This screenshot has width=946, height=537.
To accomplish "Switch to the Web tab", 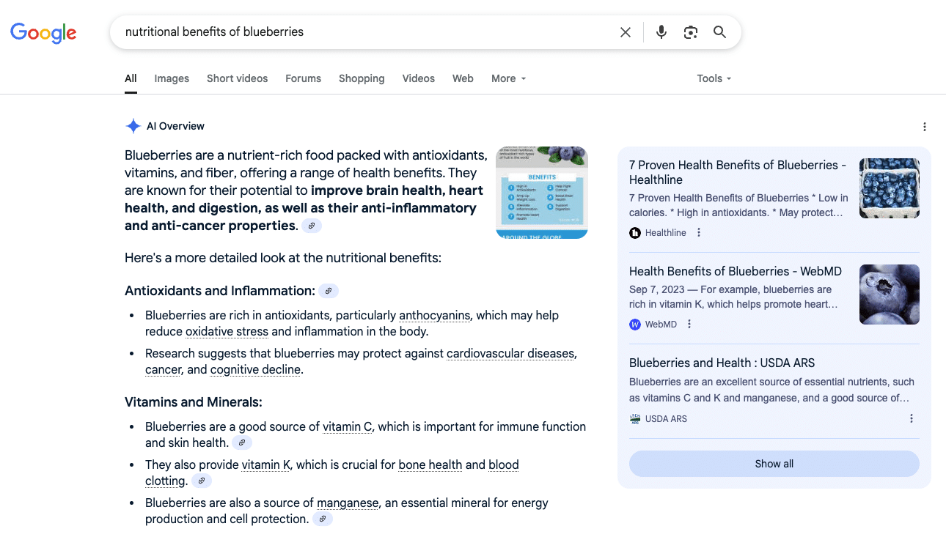I will pos(463,78).
